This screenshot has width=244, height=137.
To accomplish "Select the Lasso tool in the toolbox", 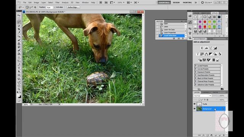I will click(x=19, y=22).
